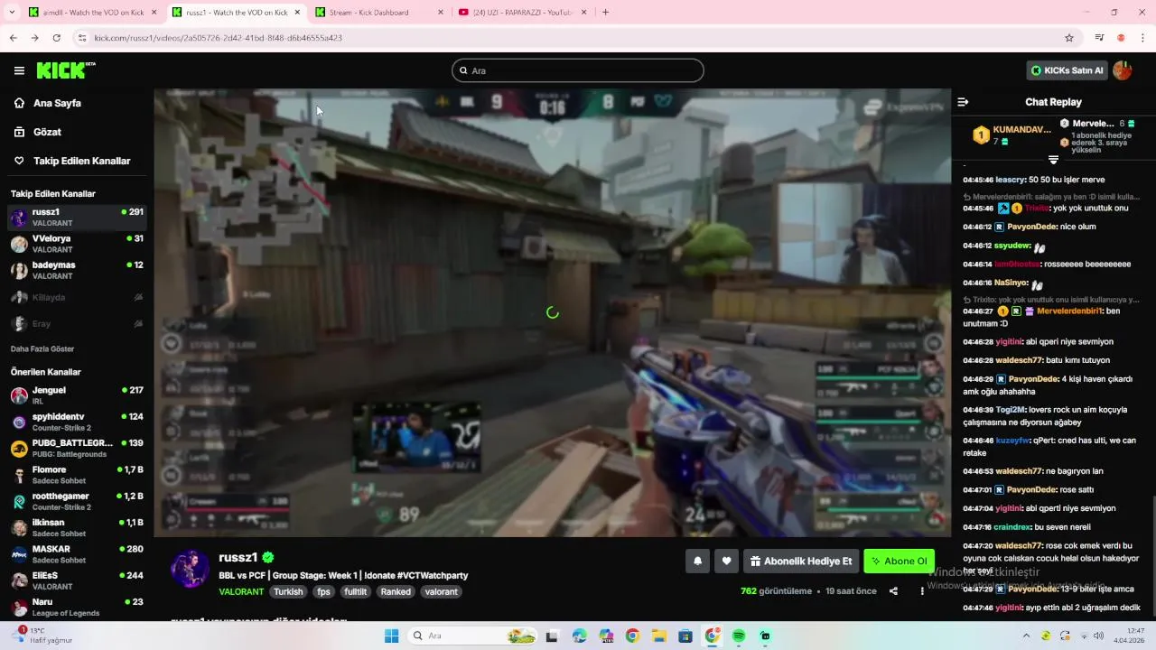Open russz1 in followed channels list

(77, 218)
